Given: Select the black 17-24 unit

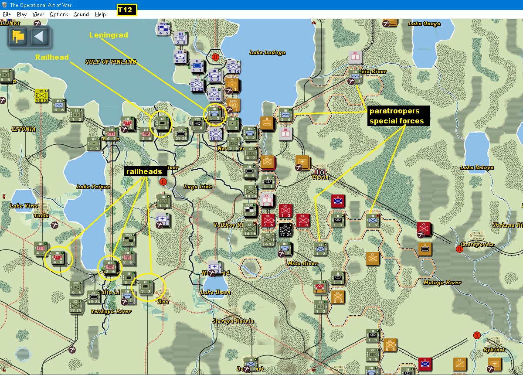Looking at the screenshot, I should click(x=286, y=230).
